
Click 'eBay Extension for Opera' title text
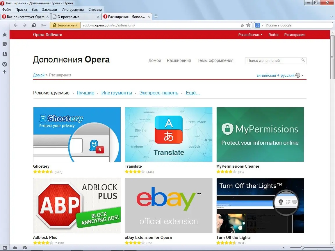point(148,237)
